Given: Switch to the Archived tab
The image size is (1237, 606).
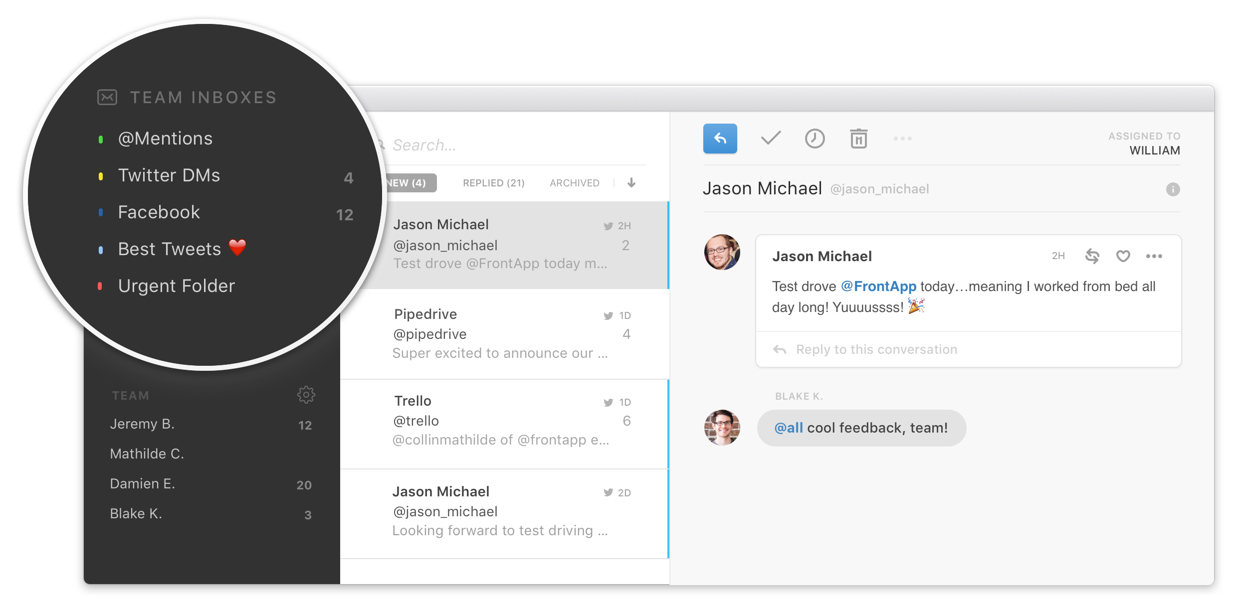Looking at the screenshot, I should click(x=574, y=183).
